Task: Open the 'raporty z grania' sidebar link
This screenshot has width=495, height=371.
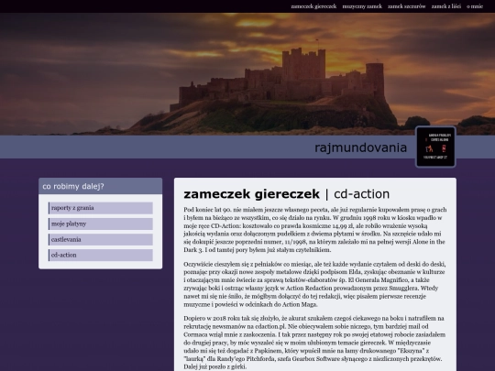Action: click(x=101, y=208)
